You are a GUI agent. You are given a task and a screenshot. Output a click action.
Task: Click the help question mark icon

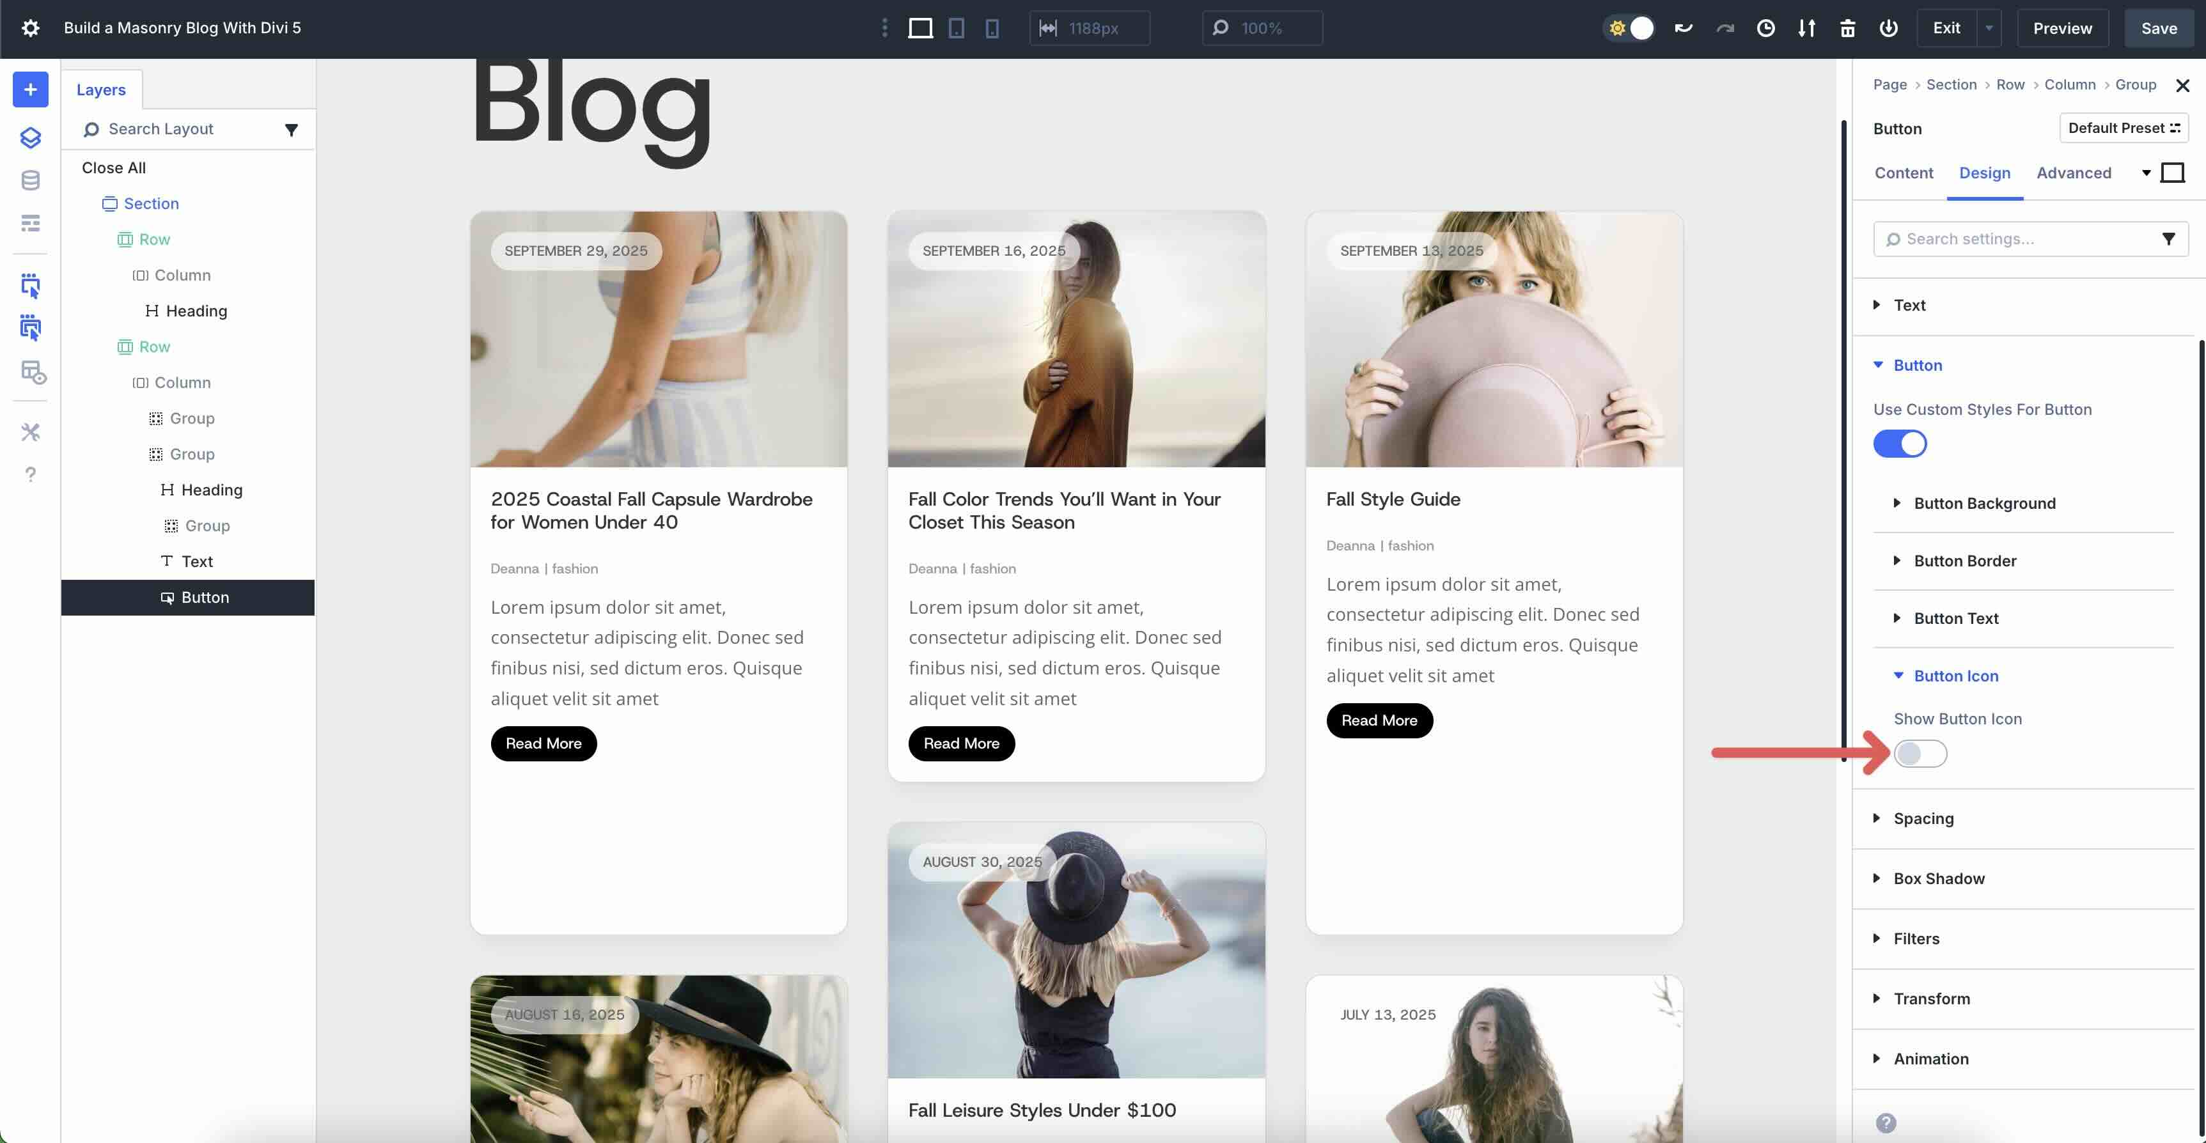[30, 474]
